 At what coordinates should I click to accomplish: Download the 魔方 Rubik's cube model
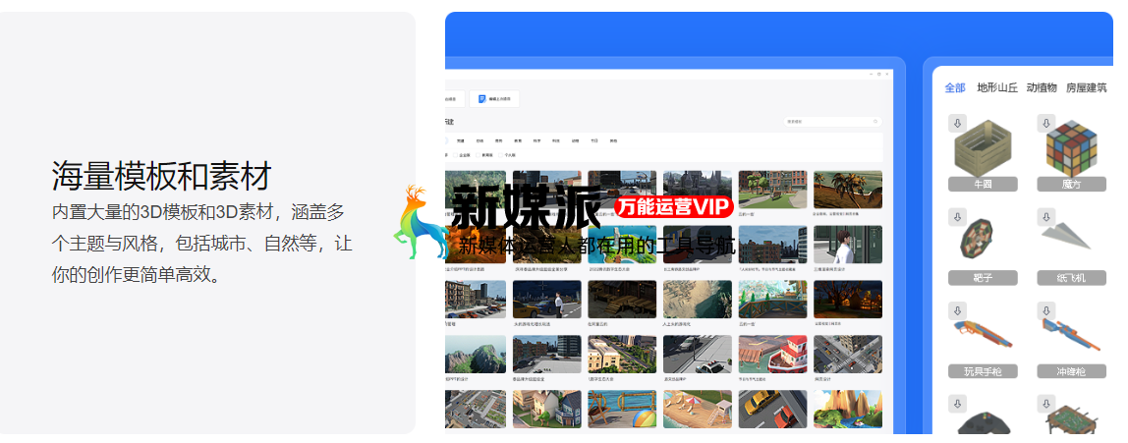(1046, 123)
